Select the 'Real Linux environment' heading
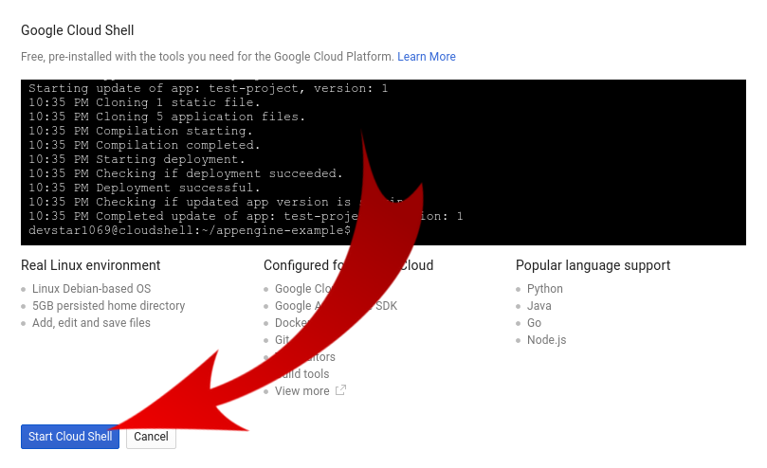The height and width of the screenshot is (468, 767). click(90, 265)
